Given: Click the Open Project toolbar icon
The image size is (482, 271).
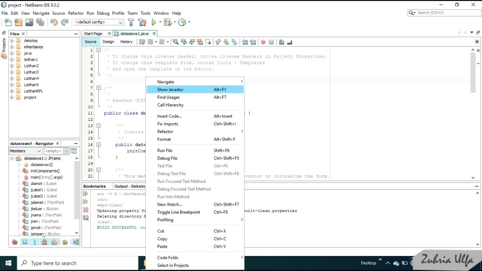Looking at the screenshot, I should tap(29, 22).
